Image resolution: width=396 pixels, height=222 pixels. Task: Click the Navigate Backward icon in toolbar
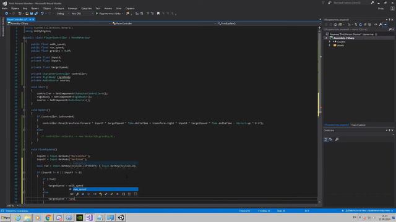tap(7, 14)
